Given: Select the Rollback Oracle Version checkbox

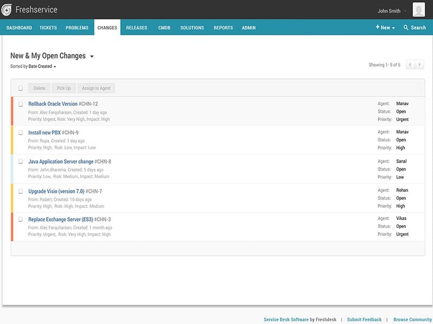Looking at the screenshot, I should (x=21, y=104).
